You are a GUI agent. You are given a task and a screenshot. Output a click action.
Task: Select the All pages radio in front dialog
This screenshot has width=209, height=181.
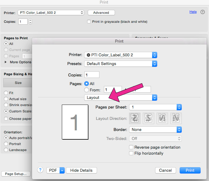point(87,84)
